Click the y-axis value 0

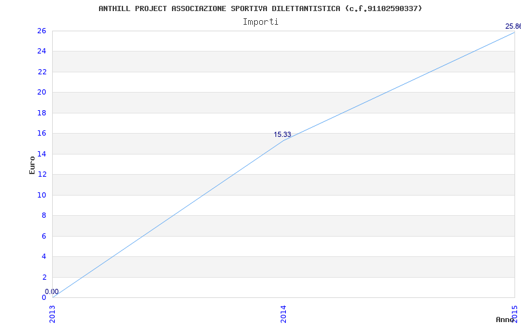[44, 297]
